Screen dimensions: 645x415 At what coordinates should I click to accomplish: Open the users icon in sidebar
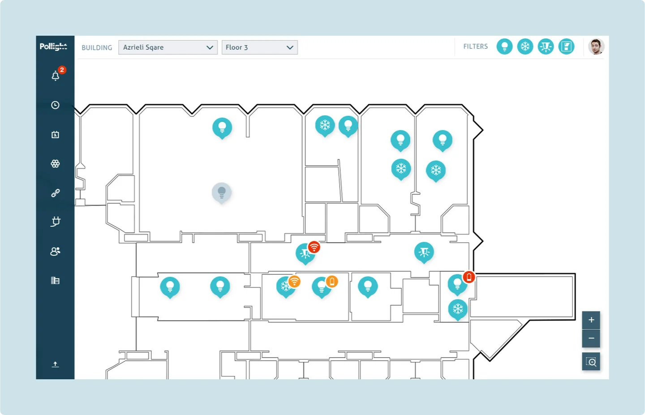[55, 251]
